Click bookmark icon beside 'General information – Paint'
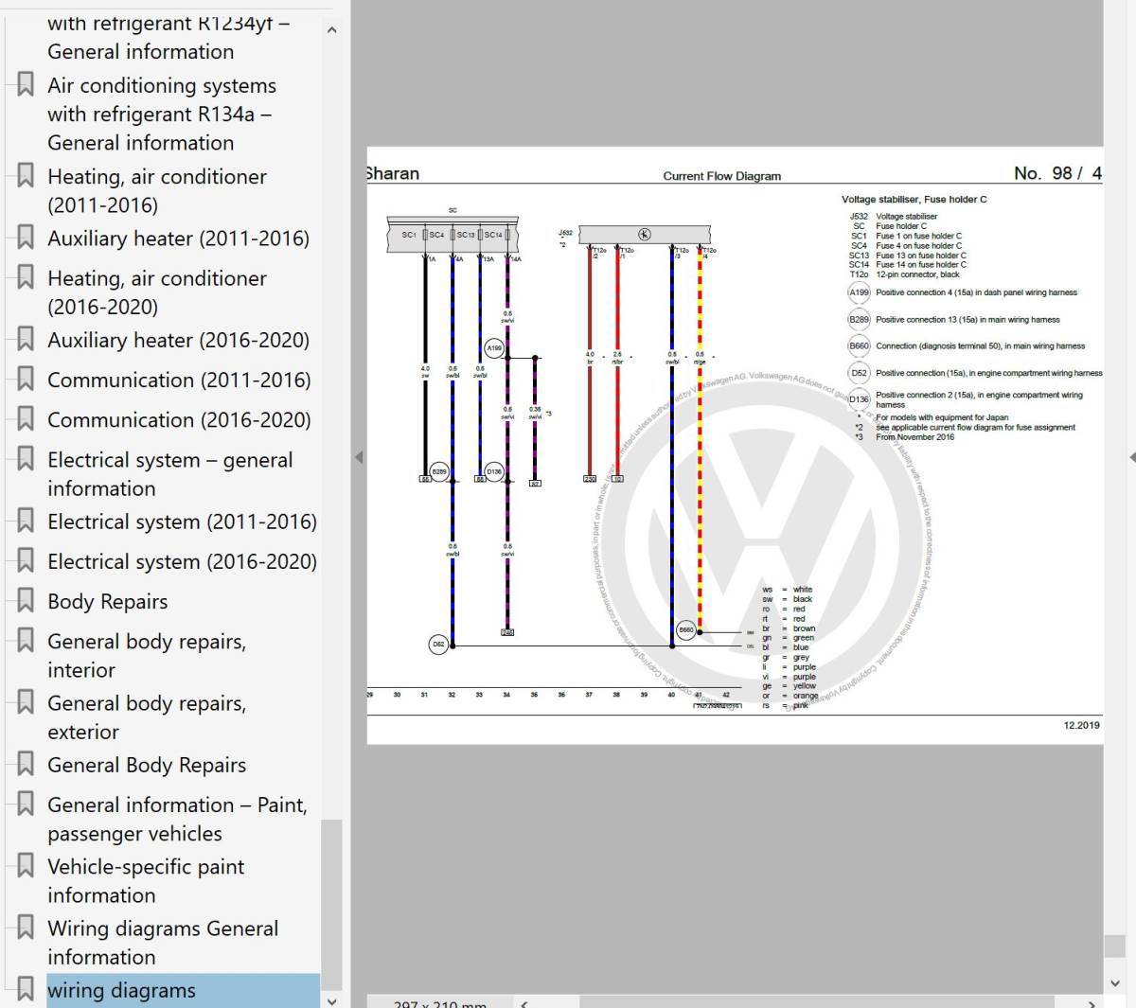Screen dimensions: 1136x1008 26,804
